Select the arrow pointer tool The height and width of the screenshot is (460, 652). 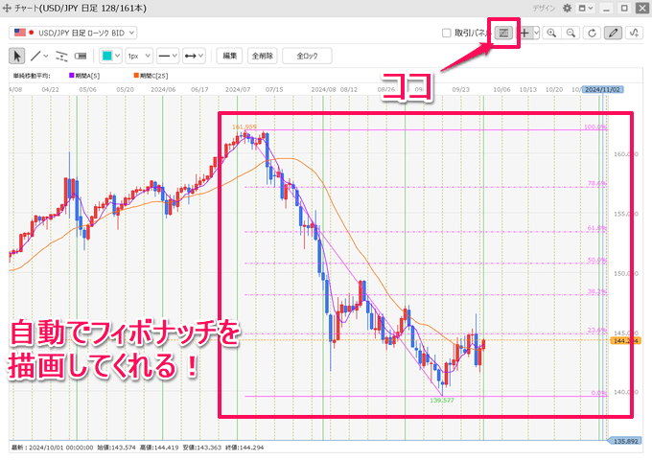point(17,56)
